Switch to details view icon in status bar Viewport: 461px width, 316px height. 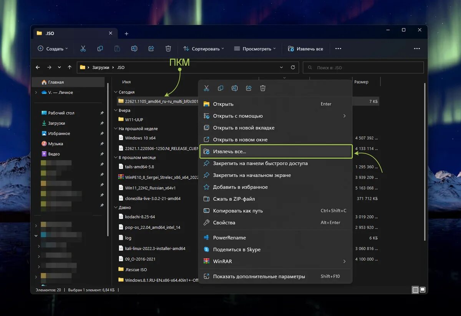click(x=415, y=289)
